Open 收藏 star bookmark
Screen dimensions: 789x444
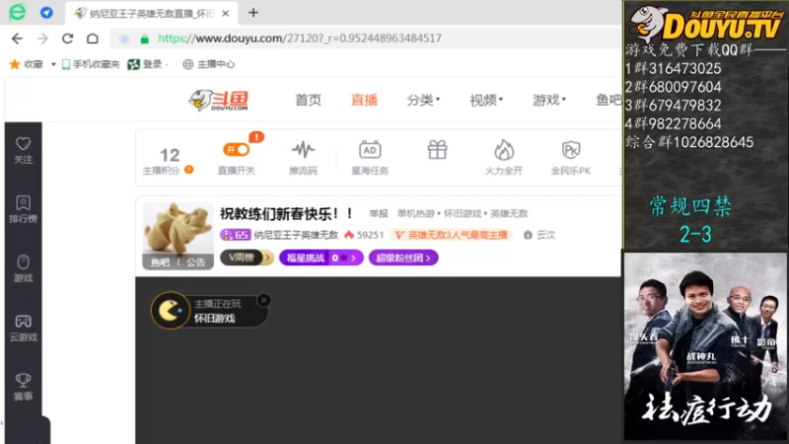click(27, 64)
